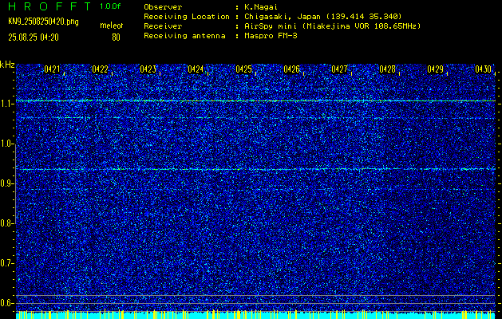Click the bright carrier line near 1.1 kHz
Viewport: 502px width, 319px height.
256,100
